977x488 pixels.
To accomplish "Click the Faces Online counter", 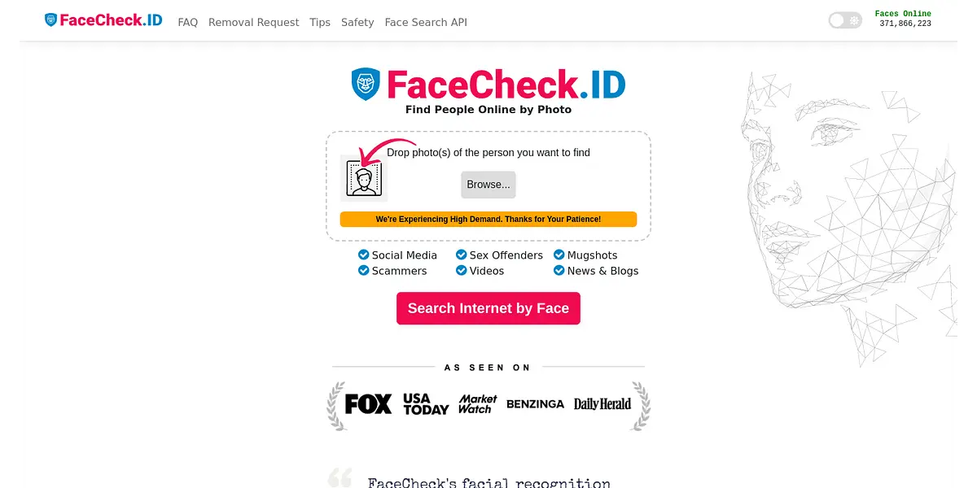I will pos(905,19).
